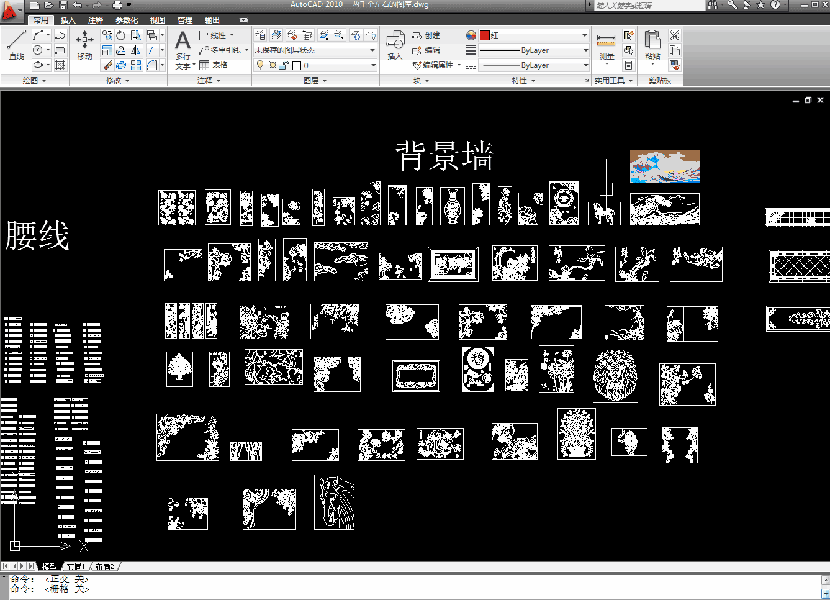Expand the 实用工具 panel
The image size is (830, 600).
(614, 81)
